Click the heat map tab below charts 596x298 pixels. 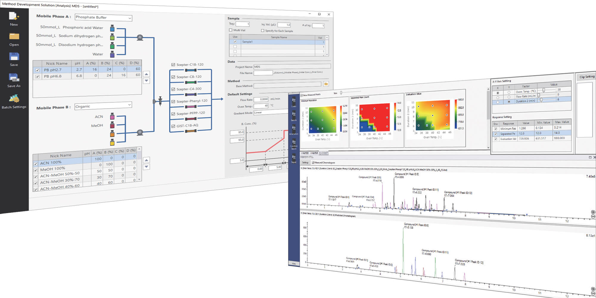323,153
